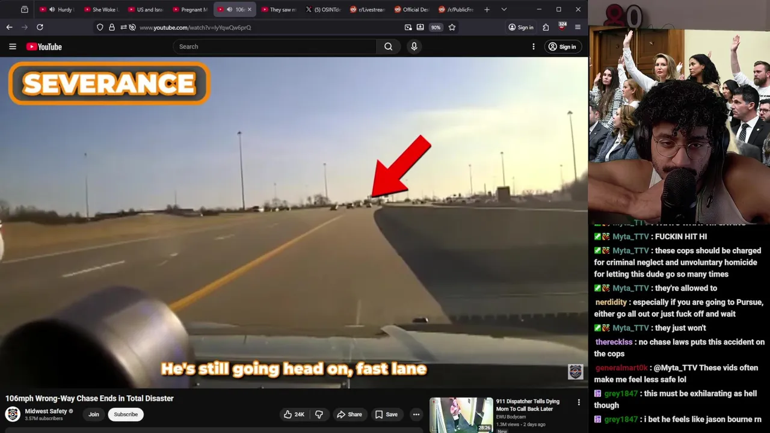Switch to the 'US and Isra' tab

point(145,10)
